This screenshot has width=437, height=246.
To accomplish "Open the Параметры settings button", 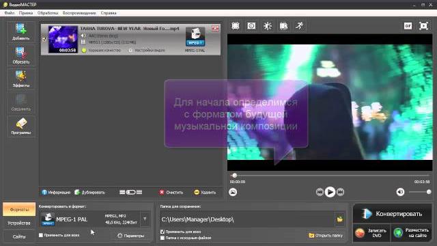I will tap(130, 236).
